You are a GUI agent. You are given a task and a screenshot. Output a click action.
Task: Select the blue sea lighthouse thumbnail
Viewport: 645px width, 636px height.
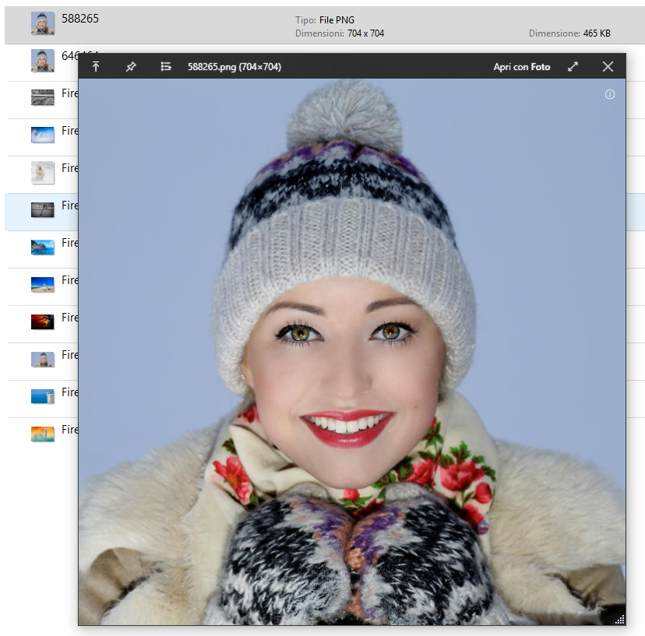click(x=42, y=396)
